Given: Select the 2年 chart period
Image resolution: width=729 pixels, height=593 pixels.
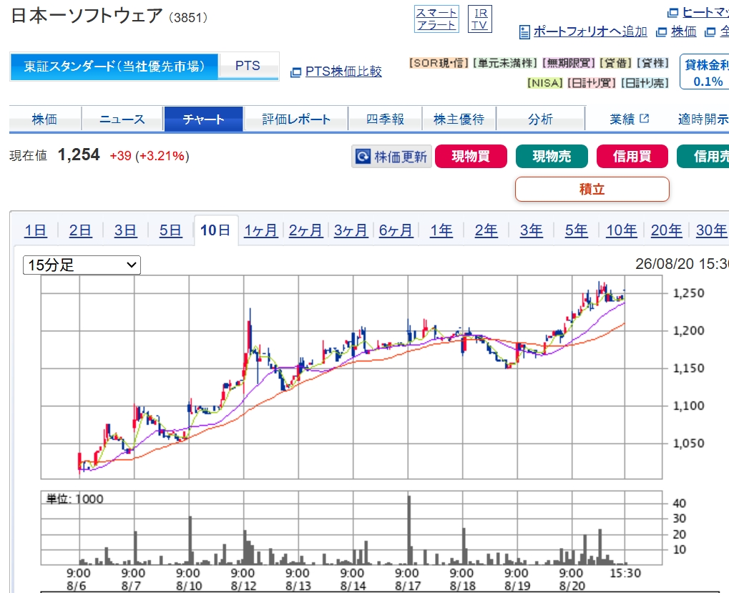Looking at the screenshot, I should point(486,230).
